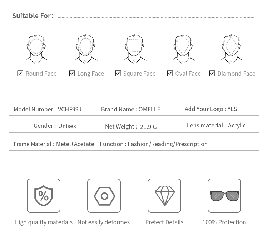
Task: Click the OMELLE brand name text
Action: (149, 109)
